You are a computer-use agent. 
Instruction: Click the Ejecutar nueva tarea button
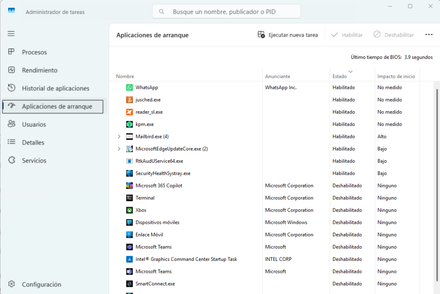click(288, 34)
